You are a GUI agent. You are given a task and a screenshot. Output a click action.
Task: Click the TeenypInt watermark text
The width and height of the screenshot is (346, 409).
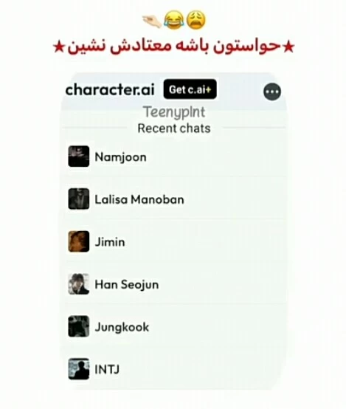click(174, 112)
